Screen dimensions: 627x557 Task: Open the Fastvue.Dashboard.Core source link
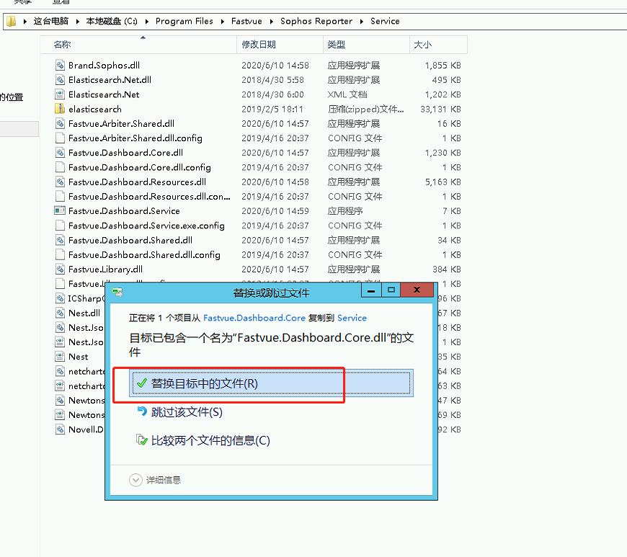click(254, 318)
